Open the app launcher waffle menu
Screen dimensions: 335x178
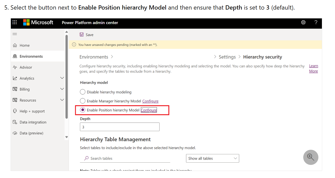pos(14,22)
